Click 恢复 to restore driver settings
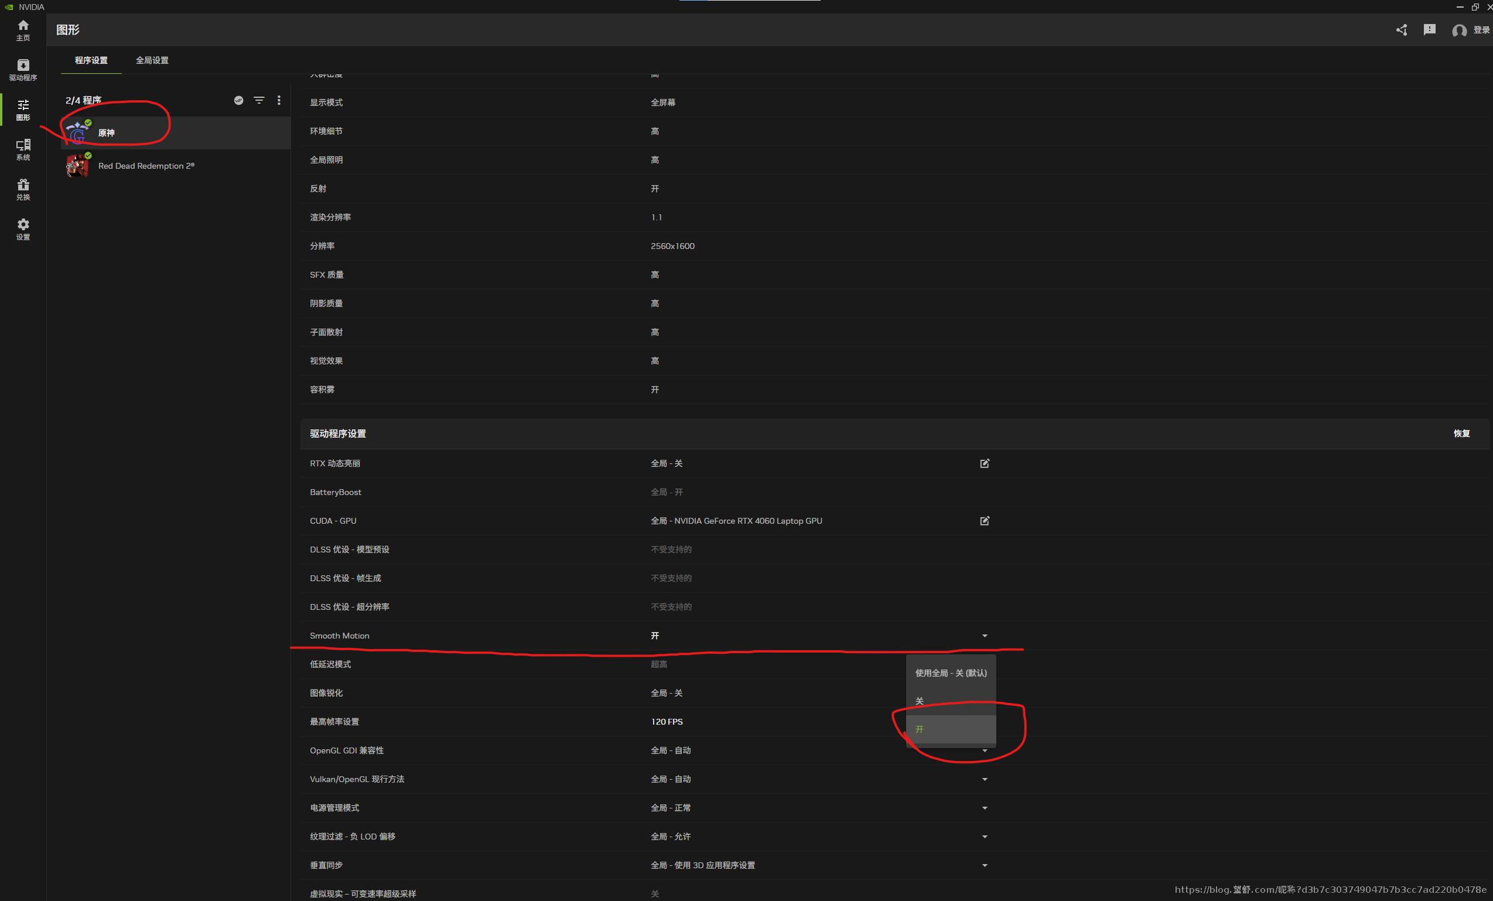The image size is (1493, 901). tap(1461, 434)
